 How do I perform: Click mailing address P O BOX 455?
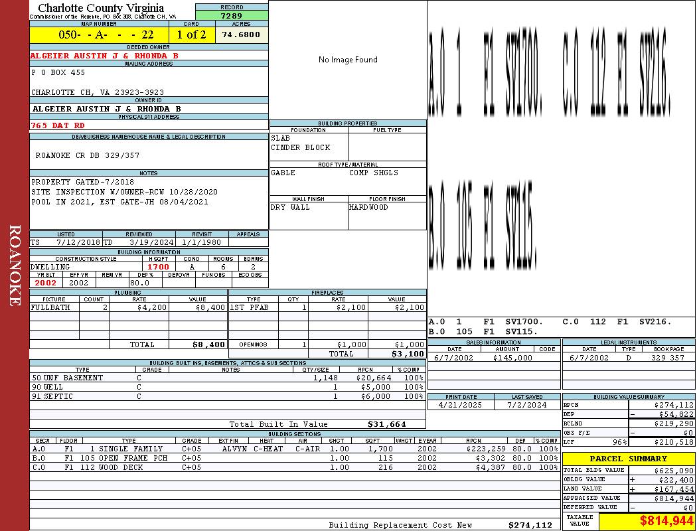pos(58,72)
